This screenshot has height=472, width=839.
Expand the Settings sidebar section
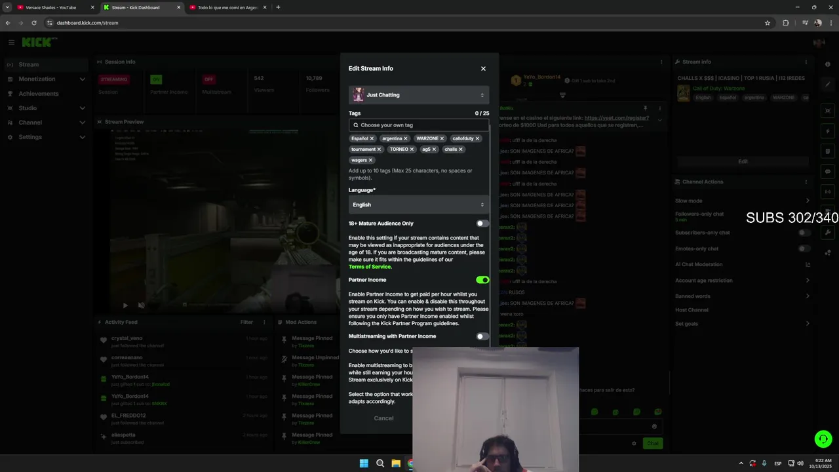point(45,137)
